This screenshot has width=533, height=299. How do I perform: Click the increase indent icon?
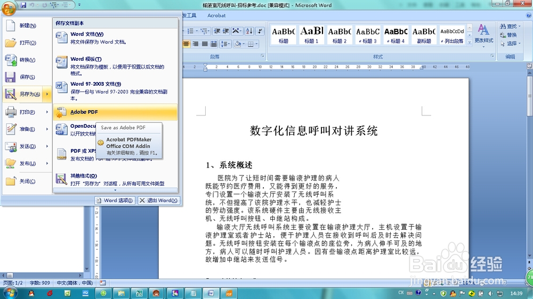point(225,31)
